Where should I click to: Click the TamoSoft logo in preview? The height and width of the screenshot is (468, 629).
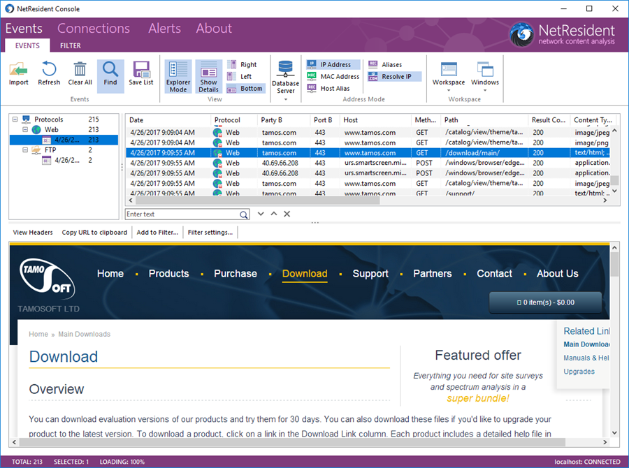click(48, 279)
